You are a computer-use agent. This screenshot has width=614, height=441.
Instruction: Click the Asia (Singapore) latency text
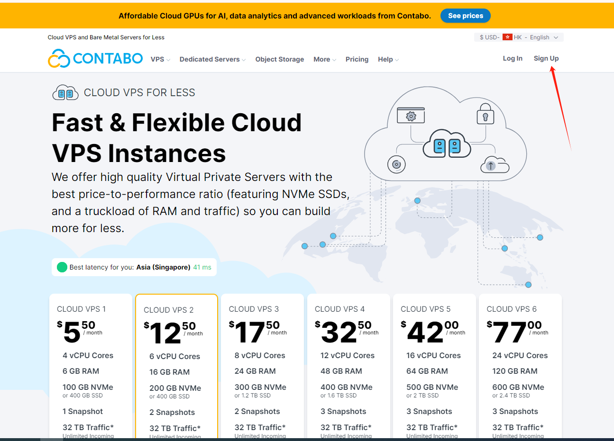(164, 267)
